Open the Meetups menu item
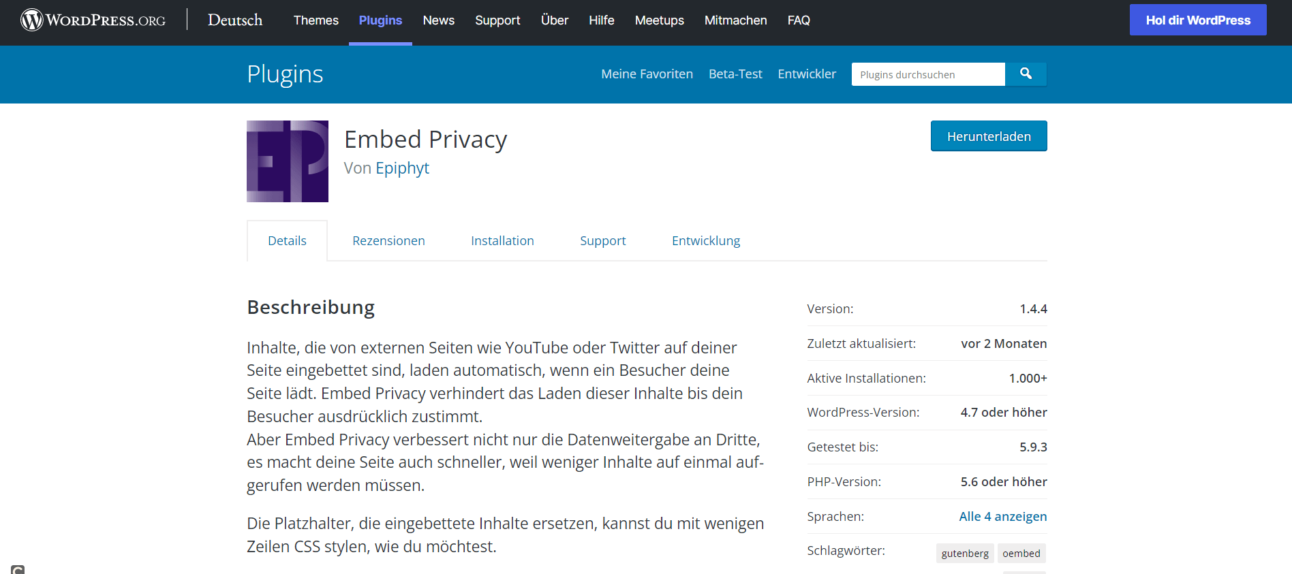 (660, 20)
